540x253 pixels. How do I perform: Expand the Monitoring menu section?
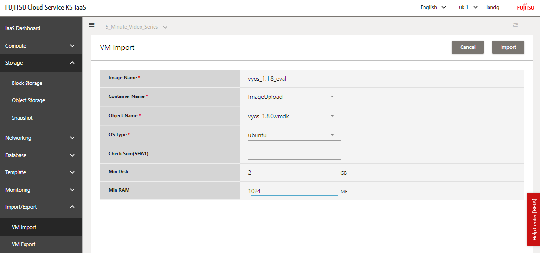41,190
